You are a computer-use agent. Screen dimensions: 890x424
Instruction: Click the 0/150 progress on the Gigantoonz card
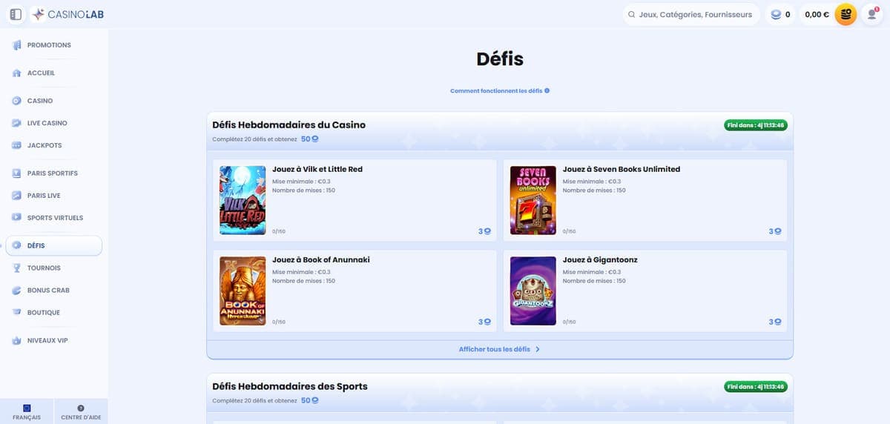pos(570,322)
